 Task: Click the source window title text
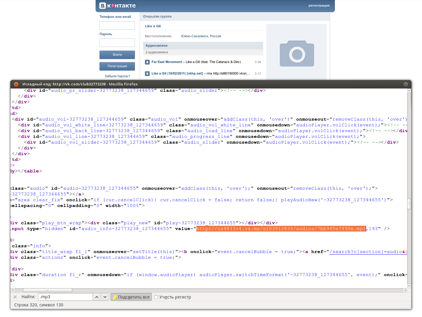80,84
